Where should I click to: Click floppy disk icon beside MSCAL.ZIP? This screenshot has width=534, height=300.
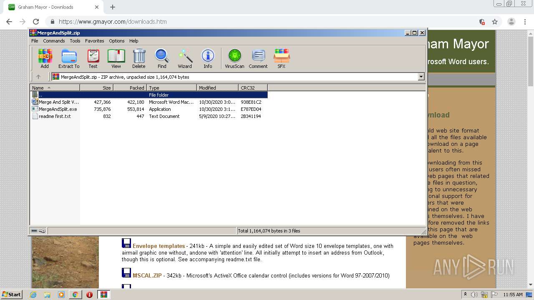click(126, 273)
